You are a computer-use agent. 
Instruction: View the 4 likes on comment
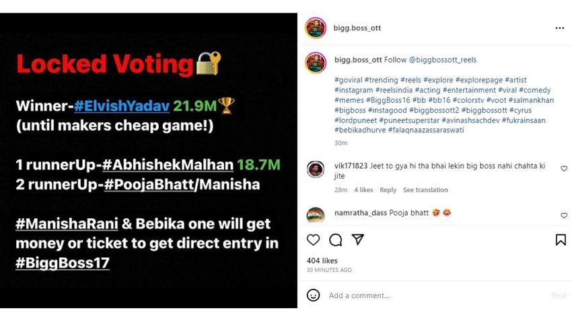tap(363, 190)
